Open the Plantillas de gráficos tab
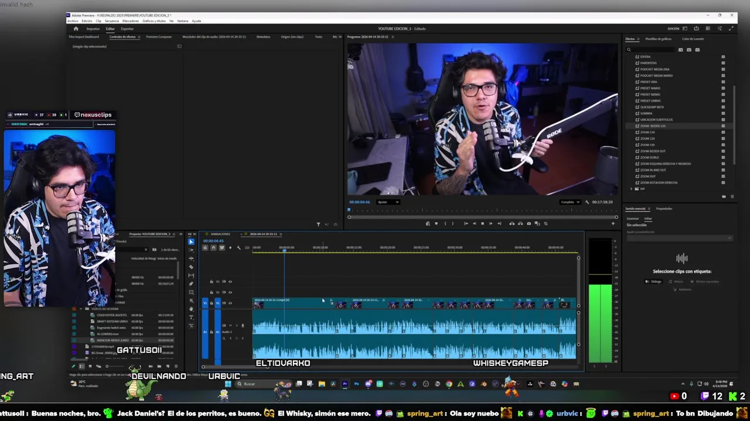The image size is (750, 421). click(658, 39)
